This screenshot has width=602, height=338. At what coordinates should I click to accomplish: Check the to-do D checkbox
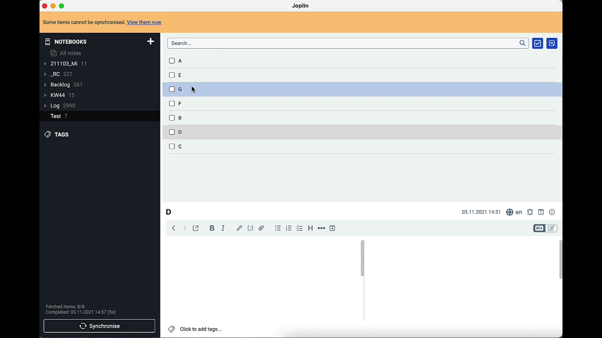(x=172, y=132)
